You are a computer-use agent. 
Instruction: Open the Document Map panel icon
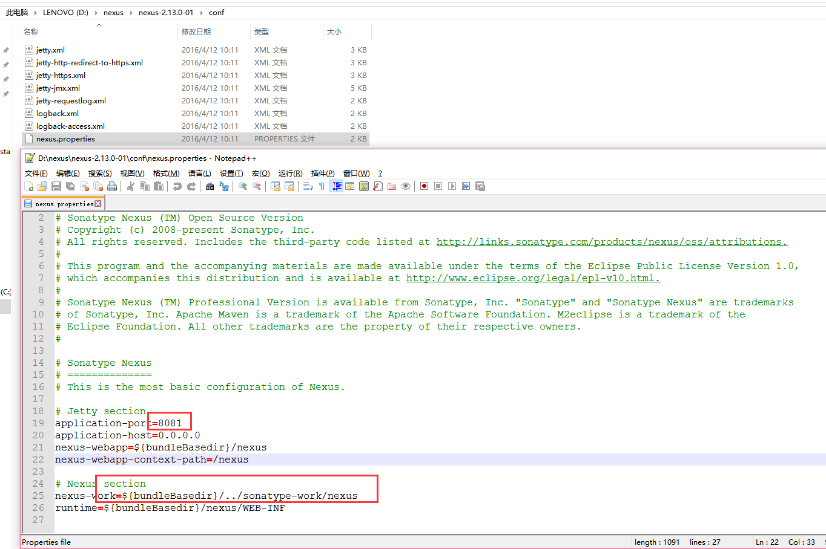[x=364, y=186]
